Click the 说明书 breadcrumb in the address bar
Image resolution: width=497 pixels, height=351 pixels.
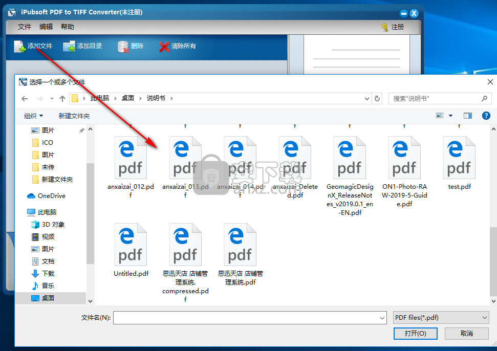[x=156, y=98]
